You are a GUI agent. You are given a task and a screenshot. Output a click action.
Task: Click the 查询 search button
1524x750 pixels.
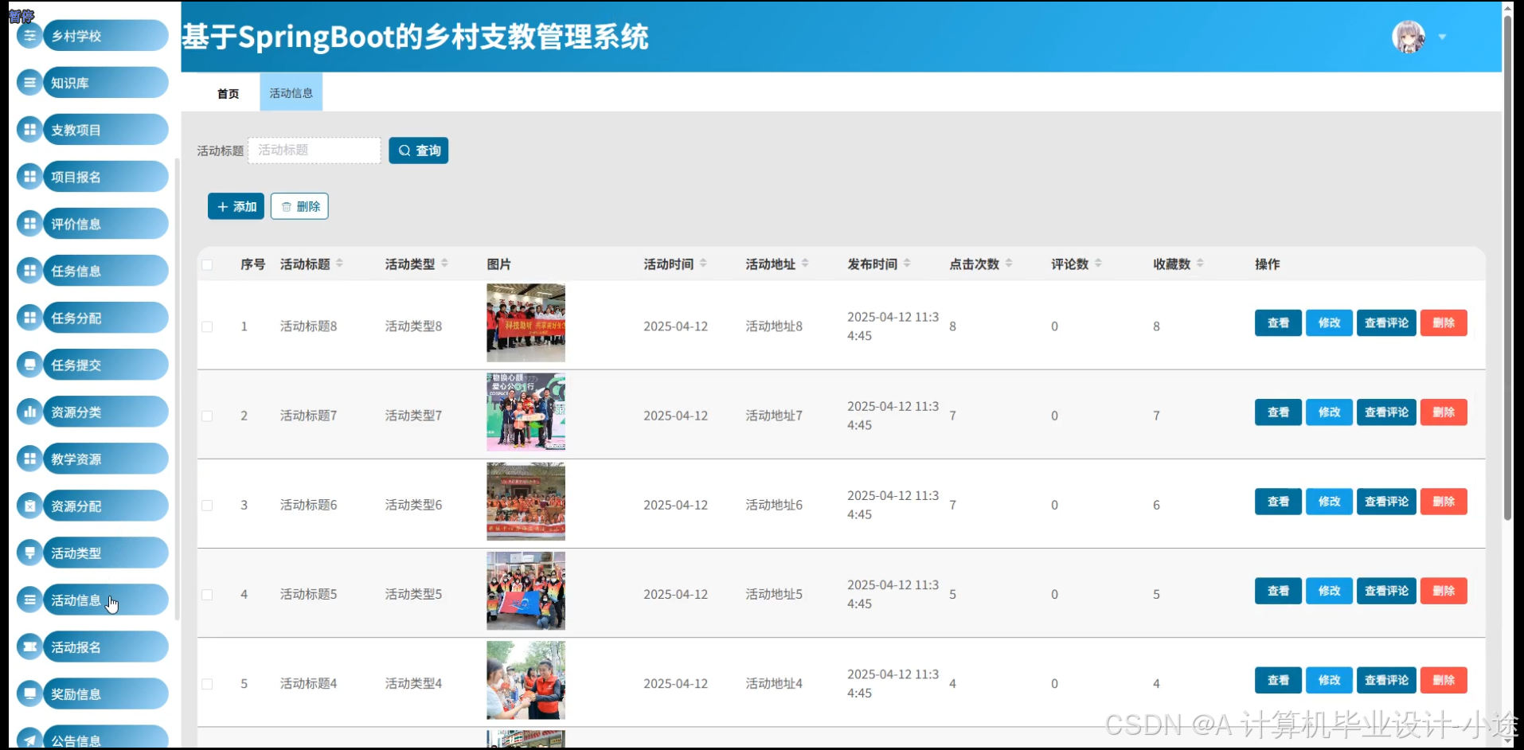pyautogui.click(x=419, y=150)
